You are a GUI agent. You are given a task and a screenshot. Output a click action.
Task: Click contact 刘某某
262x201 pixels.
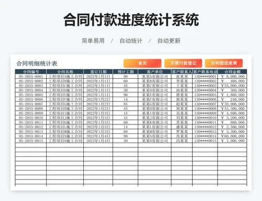point(182,118)
